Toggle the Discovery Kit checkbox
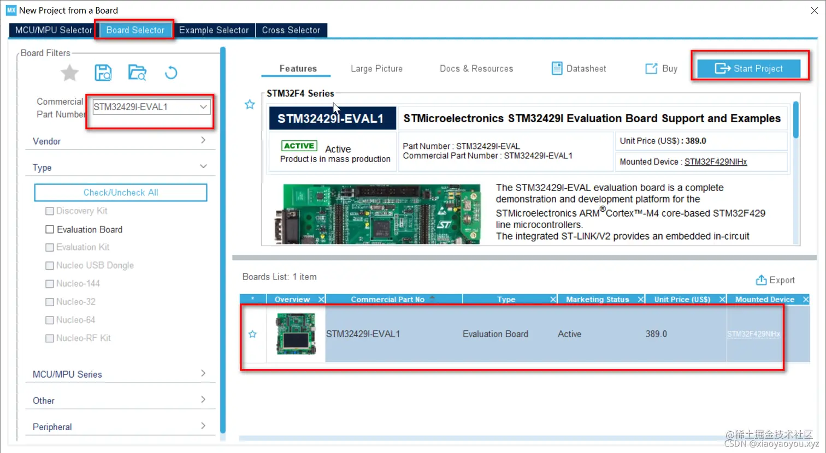 50,211
